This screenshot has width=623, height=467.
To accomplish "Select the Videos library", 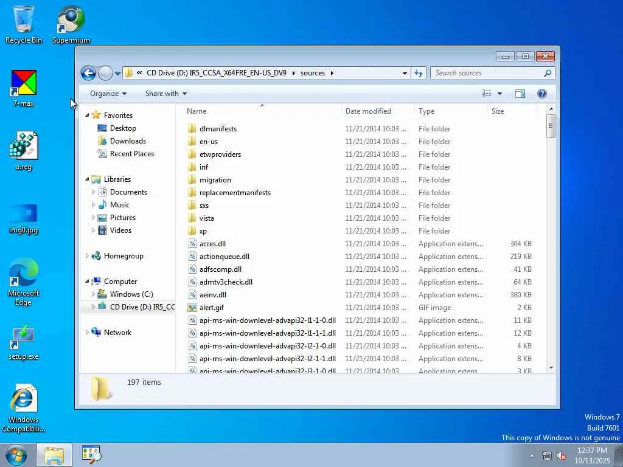I will click(x=120, y=230).
